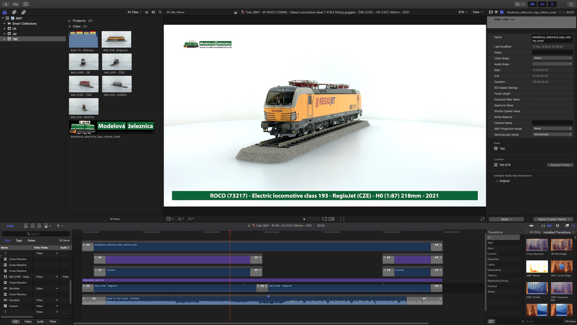
Task: Open the 37% zoom level dropdown
Action: pyautogui.click(x=463, y=12)
